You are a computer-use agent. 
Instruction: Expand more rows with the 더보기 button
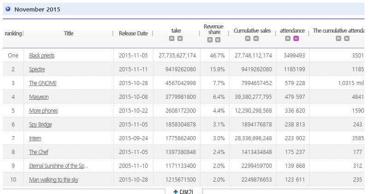183,191
